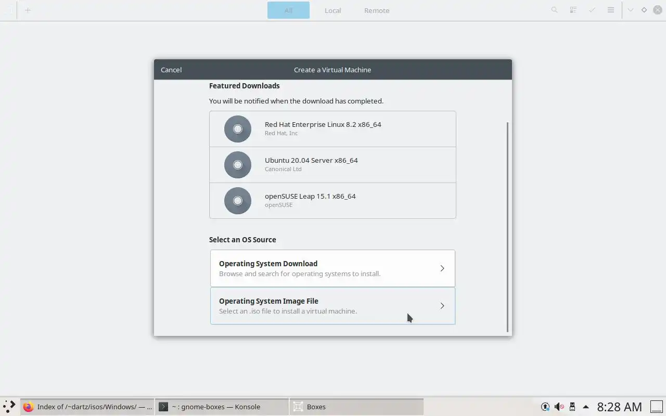Activate the checkmark selection mode icon

pyautogui.click(x=592, y=10)
